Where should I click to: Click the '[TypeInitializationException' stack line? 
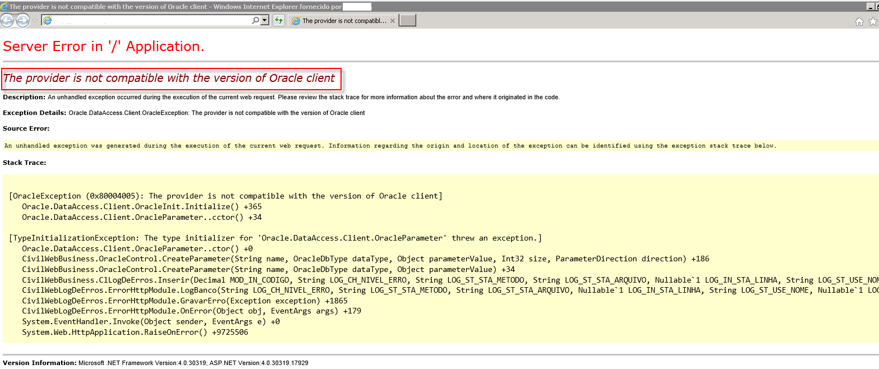(x=275, y=238)
